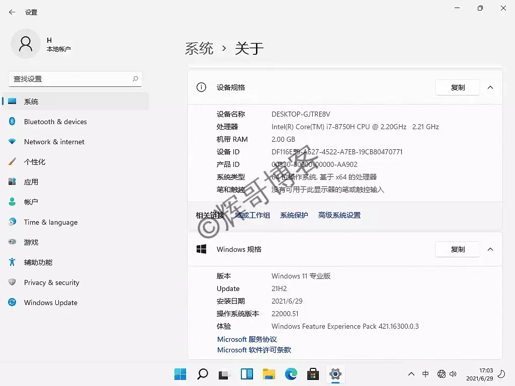Image resolution: width=515 pixels, height=386 pixels.
Task: Click Settings gear on taskbar
Action: pos(335,374)
